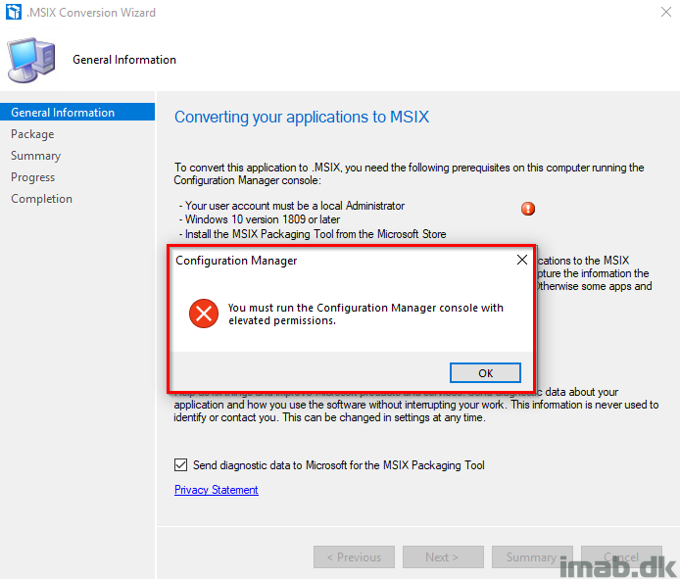680x579 pixels.
Task: Select the Package step in sidebar
Action: pyautogui.click(x=32, y=134)
